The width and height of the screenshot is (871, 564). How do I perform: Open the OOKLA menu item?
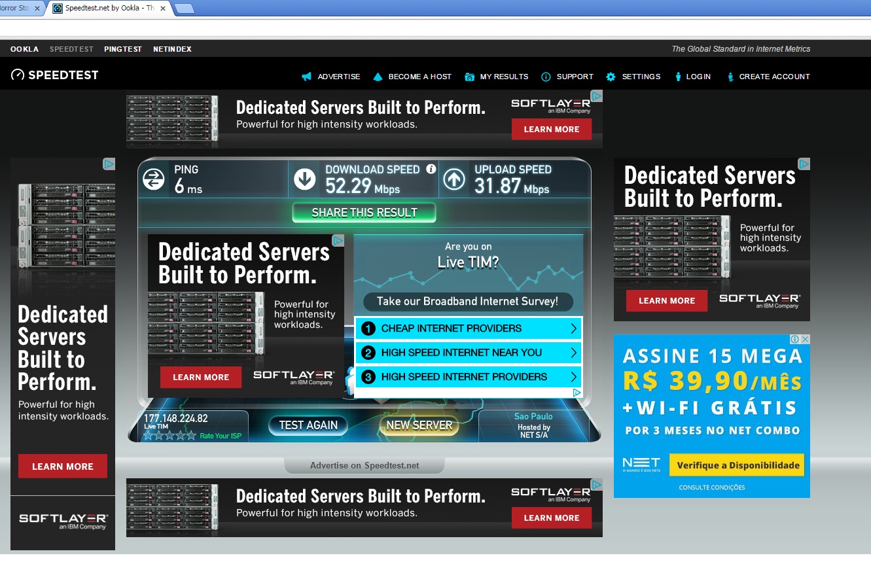point(24,49)
